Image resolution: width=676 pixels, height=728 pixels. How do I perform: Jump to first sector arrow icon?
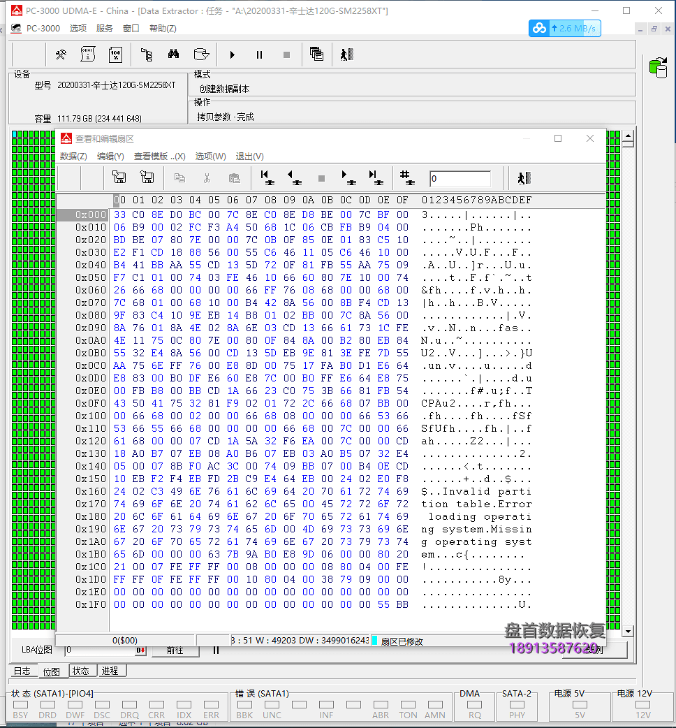coord(267,178)
